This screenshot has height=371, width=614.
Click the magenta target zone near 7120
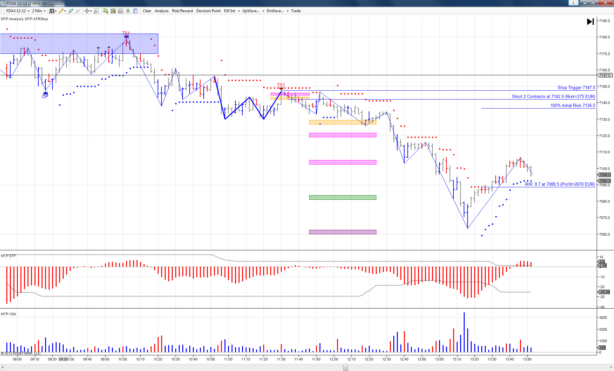(x=343, y=135)
